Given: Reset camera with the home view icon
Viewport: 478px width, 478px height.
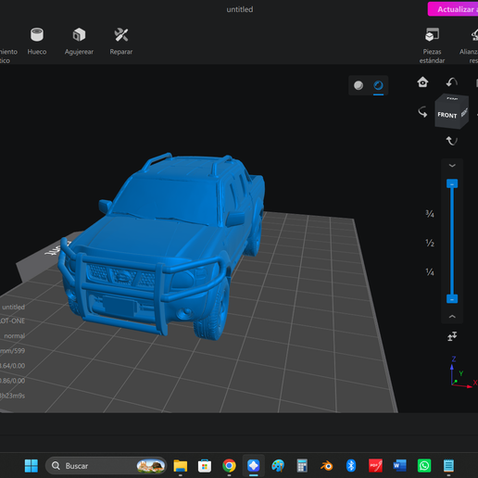Looking at the screenshot, I should click(x=422, y=82).
